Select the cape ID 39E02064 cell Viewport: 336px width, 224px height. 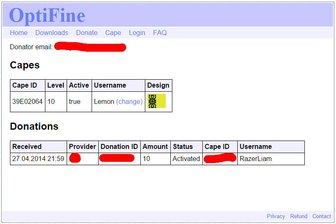click(27, 102)
